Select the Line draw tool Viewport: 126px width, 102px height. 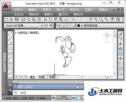point(10,34)
